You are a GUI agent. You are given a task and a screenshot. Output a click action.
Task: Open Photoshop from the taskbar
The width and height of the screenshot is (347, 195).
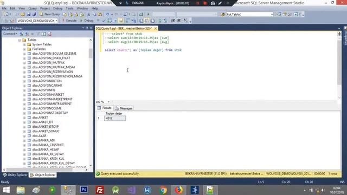pyautogui.click(x=83, y=190)
